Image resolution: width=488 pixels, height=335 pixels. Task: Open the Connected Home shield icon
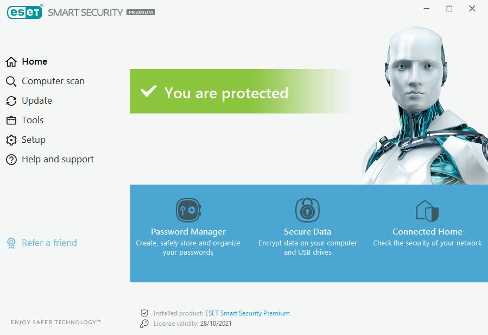pyautogui.click(x=427, y=211)
